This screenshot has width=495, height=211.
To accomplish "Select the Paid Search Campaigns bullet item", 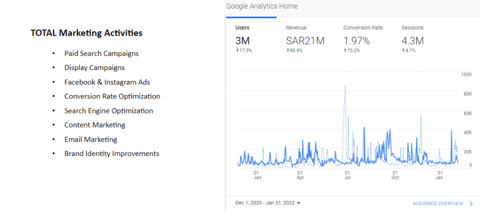I will pos(102,54).
